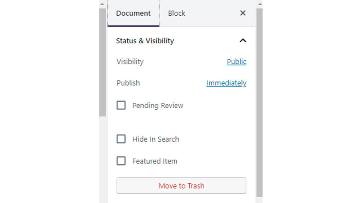
Task: Click the left scrollbar's up arrow
Action: point(103,4)
